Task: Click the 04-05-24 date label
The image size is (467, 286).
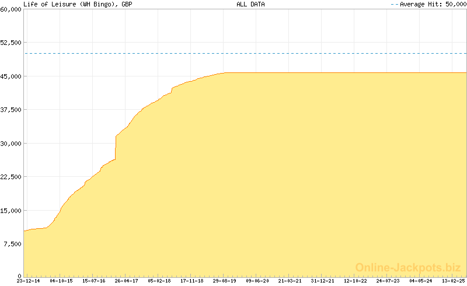Action: (x=420, y=281)
